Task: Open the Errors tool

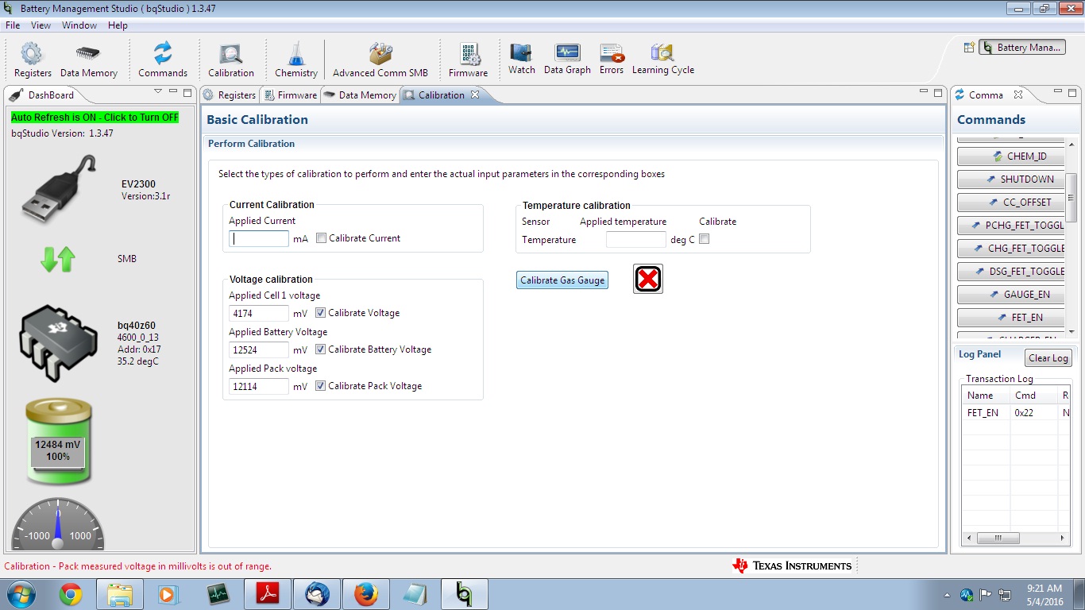Action: point(612,59)
